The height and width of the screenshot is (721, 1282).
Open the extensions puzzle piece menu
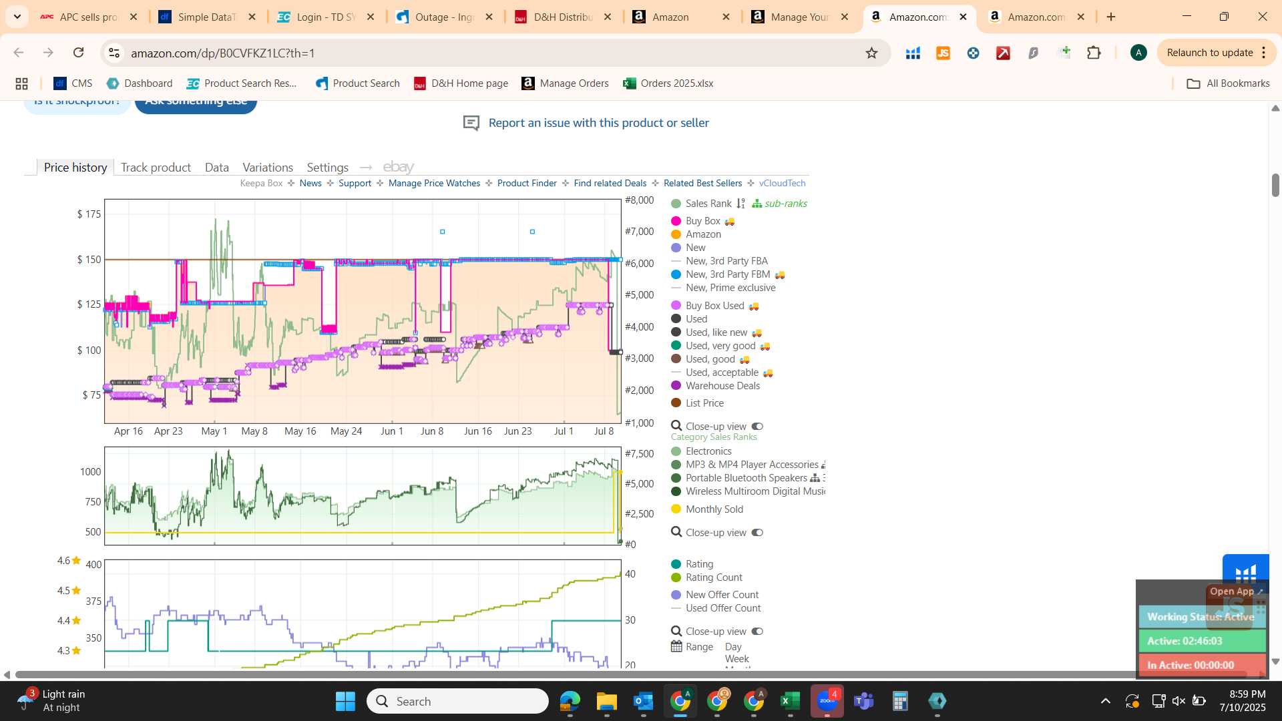[1094, 53]
